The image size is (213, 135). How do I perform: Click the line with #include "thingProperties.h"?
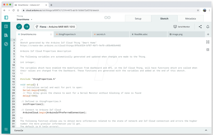(38, 79)
